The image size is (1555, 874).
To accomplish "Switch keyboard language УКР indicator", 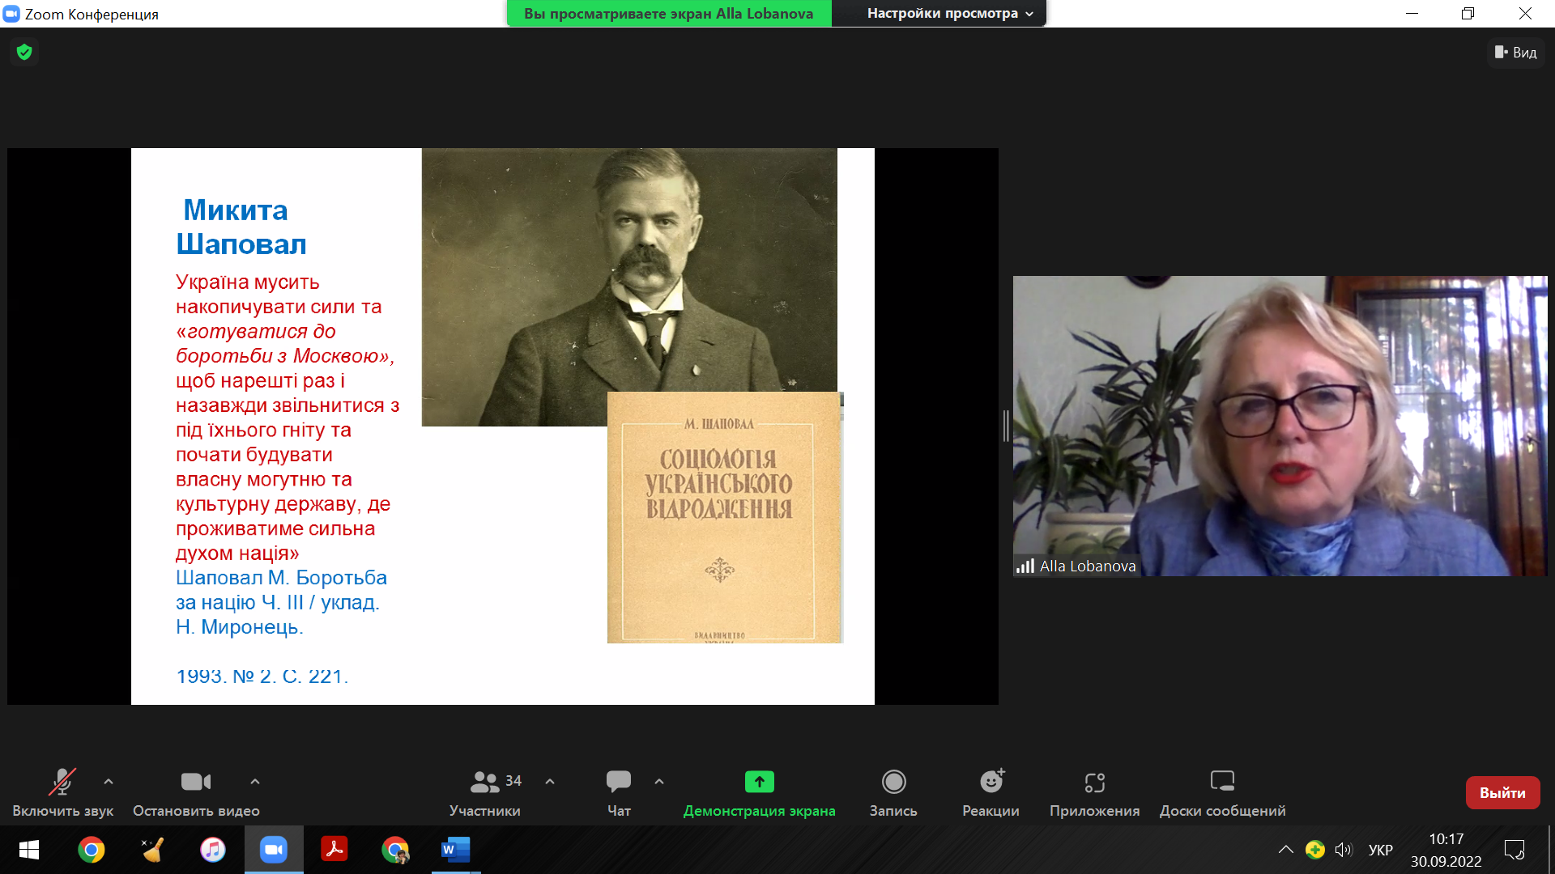I will tap(1381, 850).
